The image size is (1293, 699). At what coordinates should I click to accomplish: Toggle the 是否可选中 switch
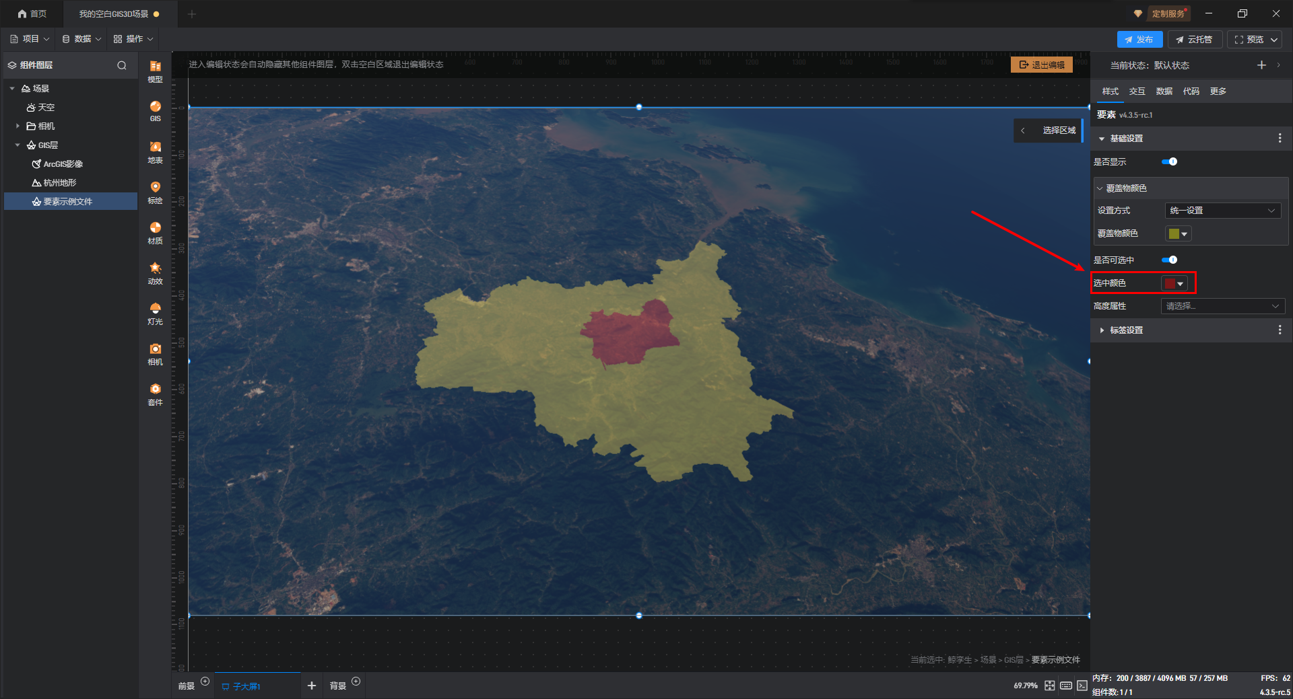coord(1169,260)
